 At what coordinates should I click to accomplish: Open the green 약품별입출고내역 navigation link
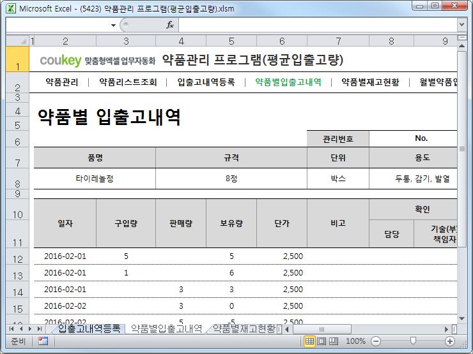[x=288, y=82]
